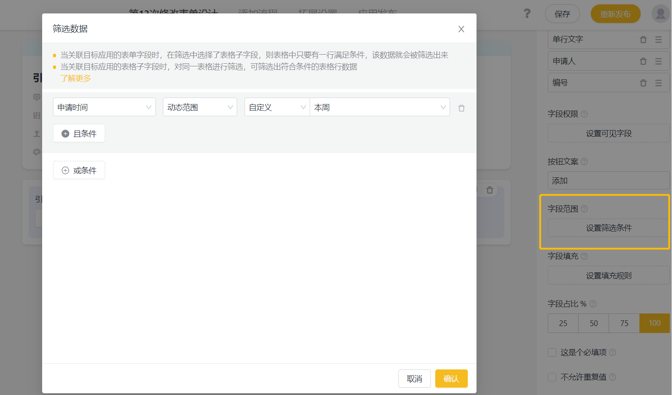Click 设置可见字段 button

click(x=609, y=133)
